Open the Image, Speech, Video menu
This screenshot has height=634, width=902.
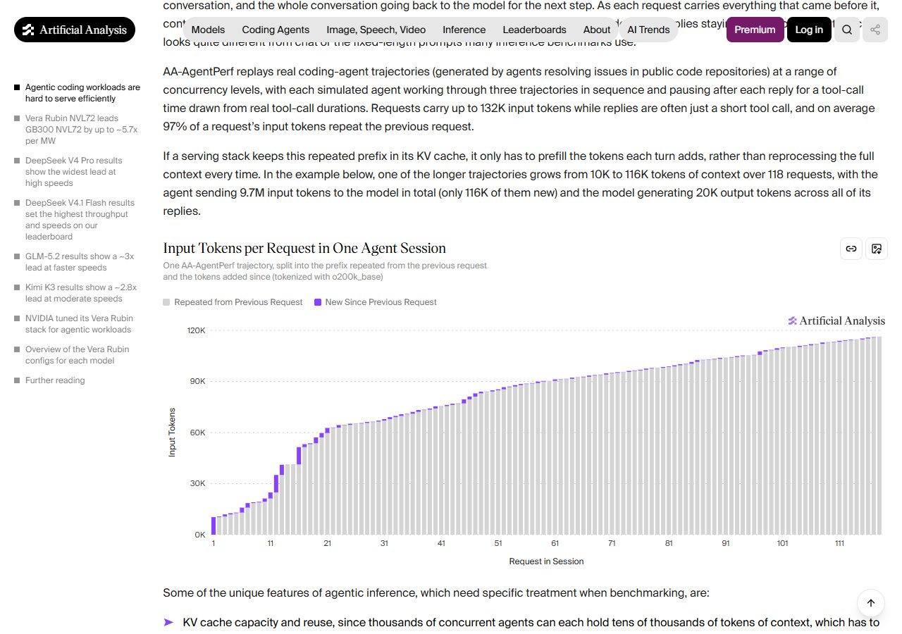376,30
